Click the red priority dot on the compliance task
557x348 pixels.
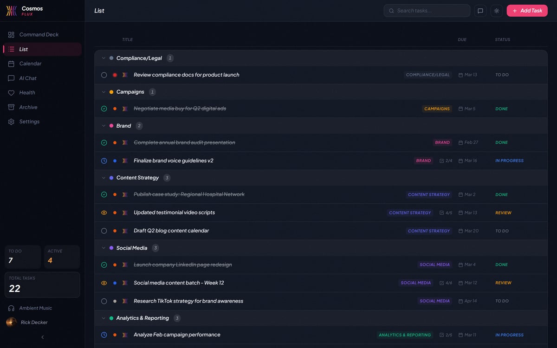115,74
